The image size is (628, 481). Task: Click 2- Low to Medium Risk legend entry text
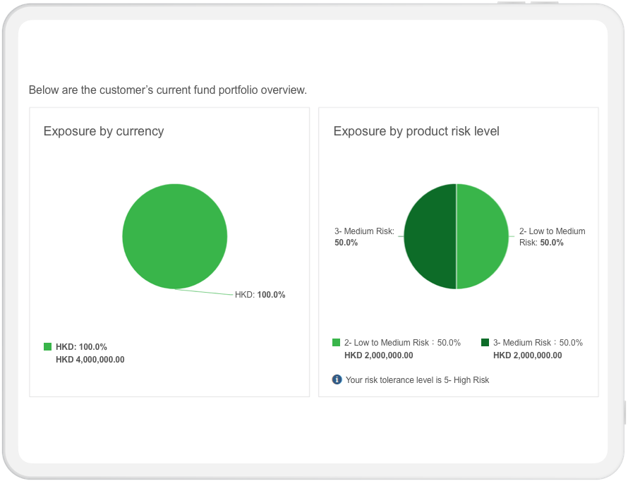402,343
